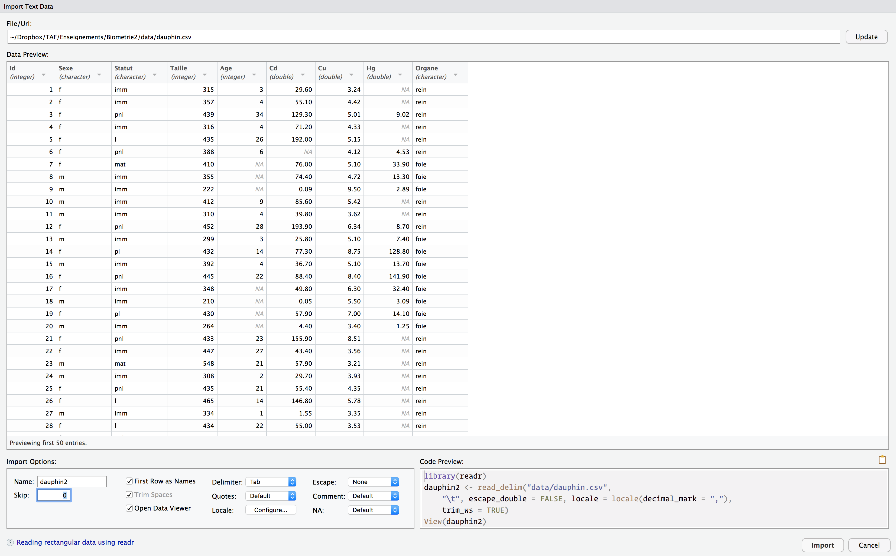Open the readr help question-mark icon
This screenshot has width=896, height=556.
[x=10, y=542]
